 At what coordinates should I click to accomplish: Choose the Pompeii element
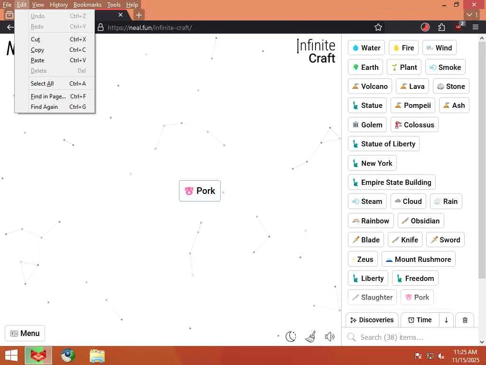tap(413, 106)
